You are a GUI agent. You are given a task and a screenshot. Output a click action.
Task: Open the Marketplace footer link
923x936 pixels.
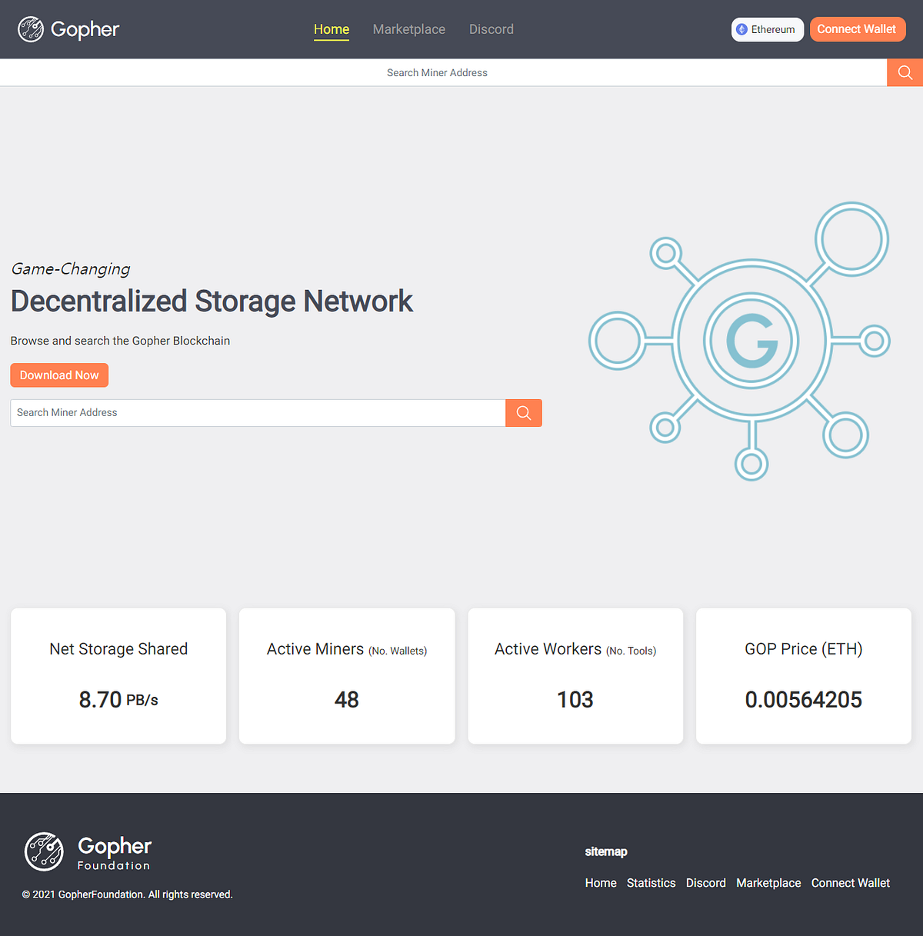(768, 882)
